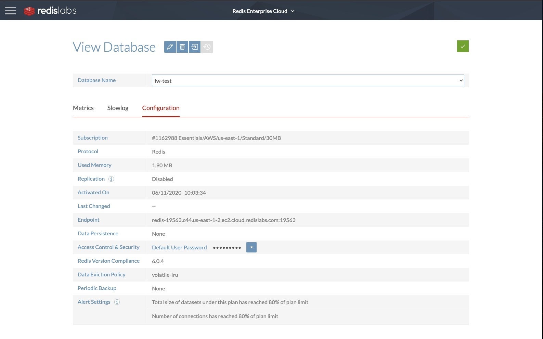The width and height of the screenshot is (543, 339).
Task: Open the Redis Enterprise Cloud dropdown
Action: [263, 11]
